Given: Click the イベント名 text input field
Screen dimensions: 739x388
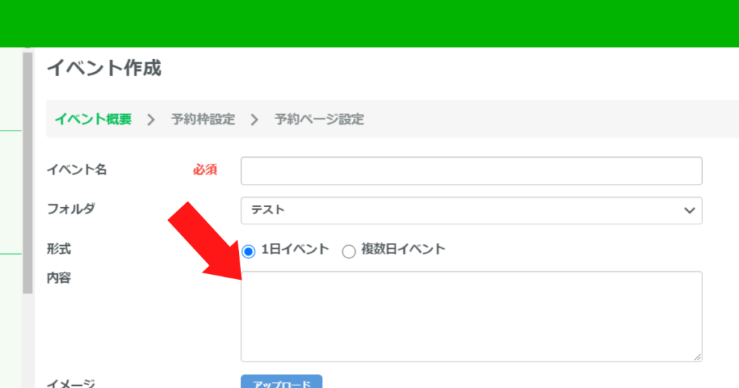Looking at the screenshot, I should 471,171.
